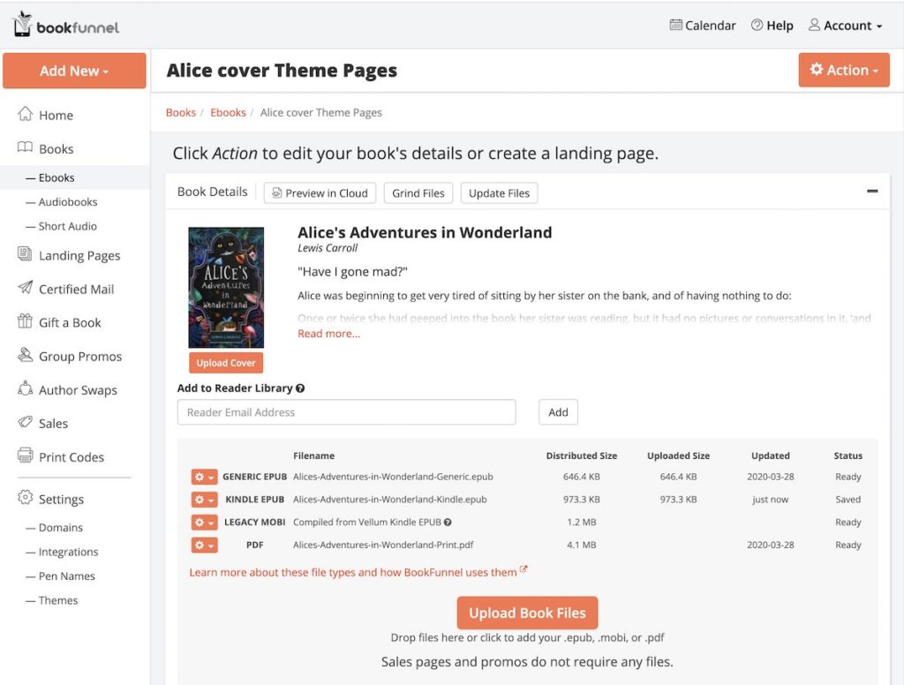The image size is (904, 685).
Task: Click help icon beside Add to Reader Library
Action: [x=300, y=388]
